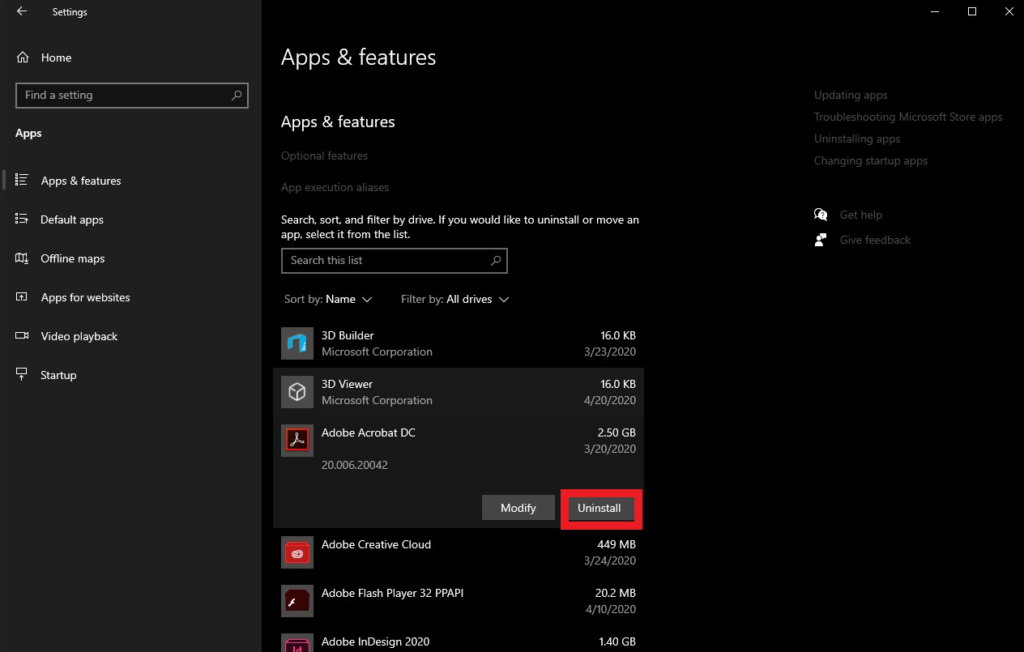1024x652 pixels.
Task: Click the Give feedback link
Action: tap(875, 240)
